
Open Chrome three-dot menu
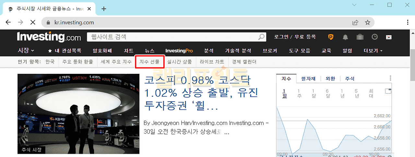tap(408, 22)
